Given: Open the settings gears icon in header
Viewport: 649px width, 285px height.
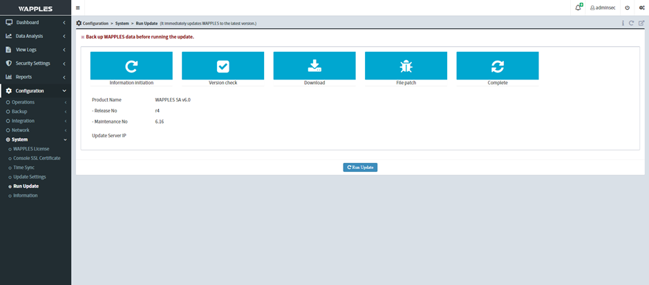Looking at the screenshot, I should tap(641, 8).
